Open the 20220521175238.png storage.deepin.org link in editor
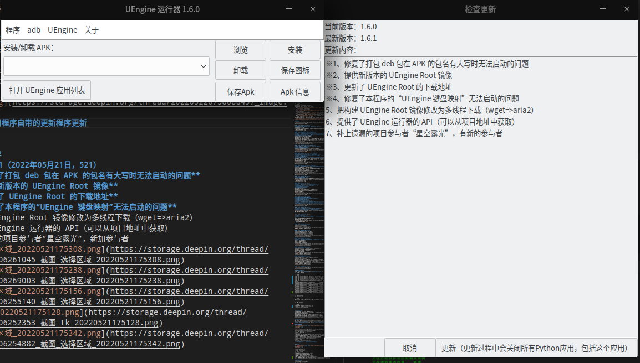This screenshot has height=363, width=640. click(x=189, y=270)
